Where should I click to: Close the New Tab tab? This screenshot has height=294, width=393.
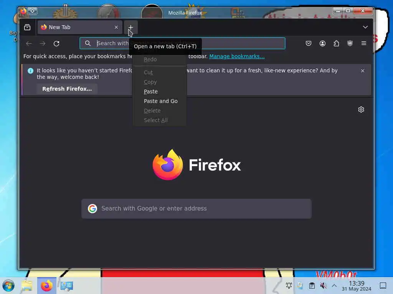pos(116,27)
